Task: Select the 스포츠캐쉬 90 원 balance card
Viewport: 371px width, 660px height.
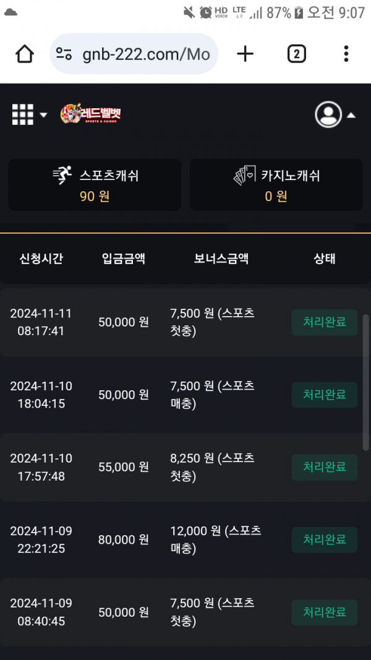Action: pos(95,185)
